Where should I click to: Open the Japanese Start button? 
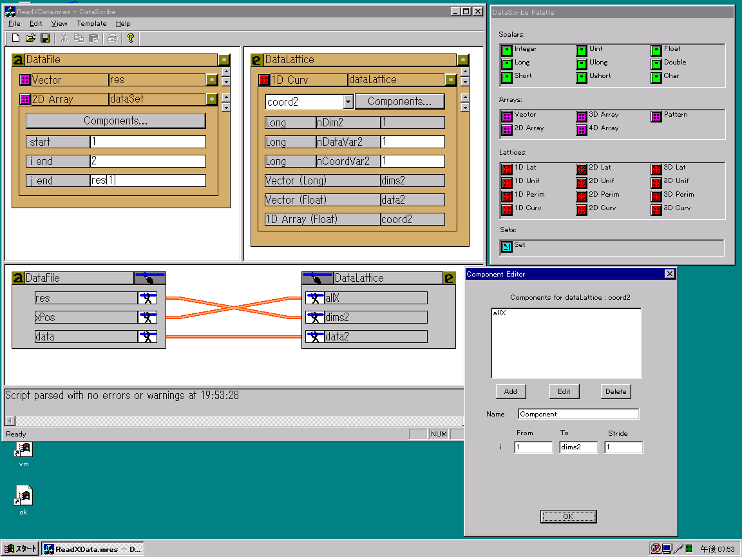[x=20, y=549]
